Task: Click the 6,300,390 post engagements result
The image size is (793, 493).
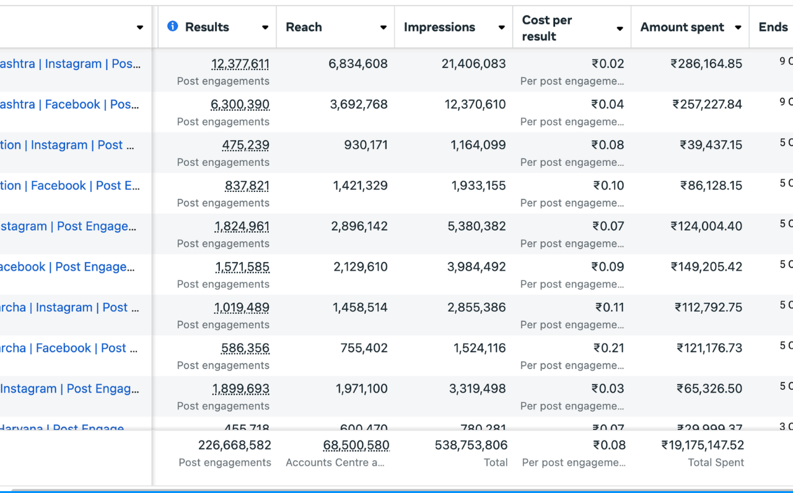Action: pos(240,105)
